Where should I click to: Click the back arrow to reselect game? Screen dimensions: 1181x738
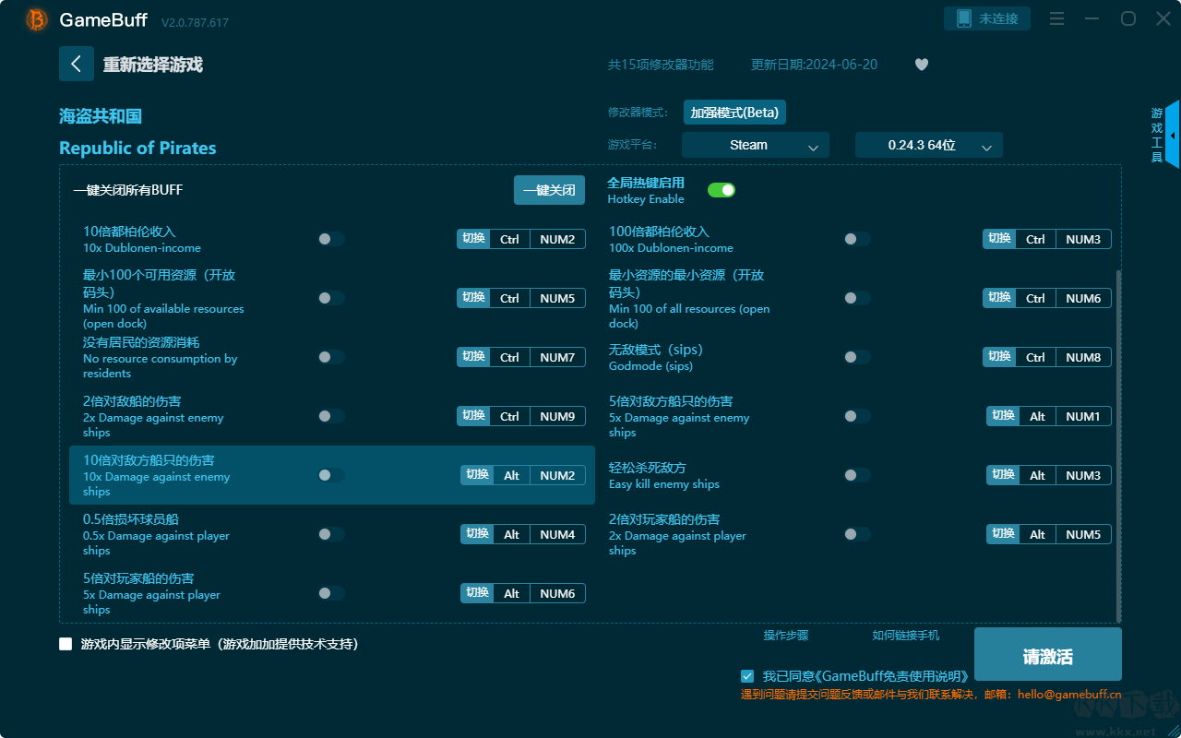76,64
